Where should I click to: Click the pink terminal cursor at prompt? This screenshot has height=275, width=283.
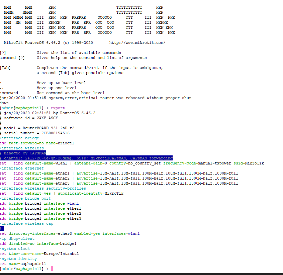click(x=52, y=269)
